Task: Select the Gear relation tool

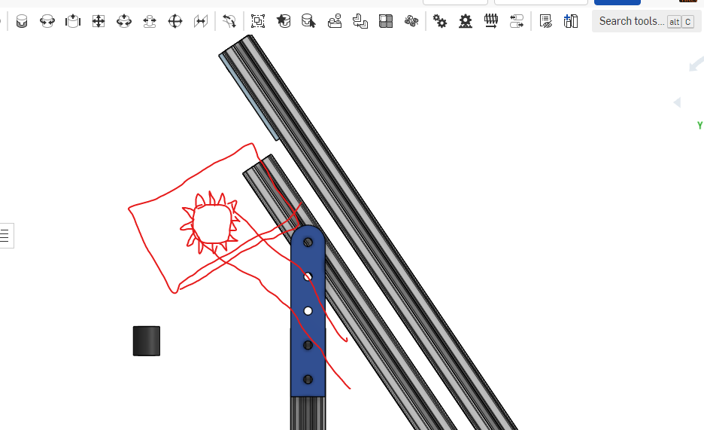Action: (x=439, y=21)
